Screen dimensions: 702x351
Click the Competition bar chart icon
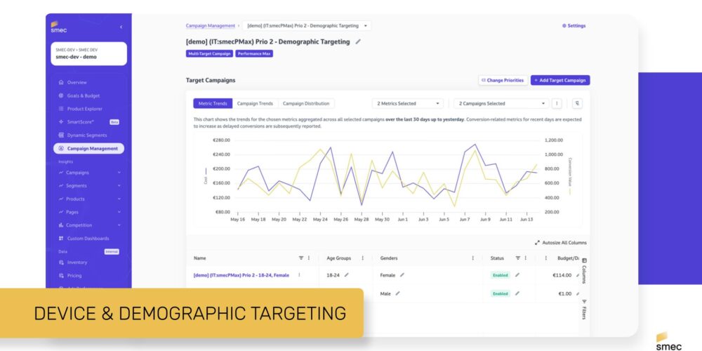pos(61,225)
